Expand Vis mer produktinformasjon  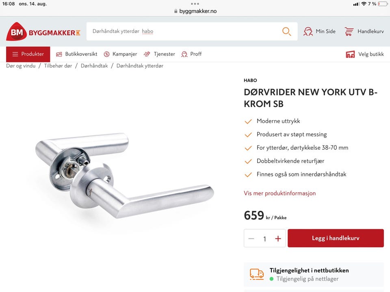(x=279, y=193)
